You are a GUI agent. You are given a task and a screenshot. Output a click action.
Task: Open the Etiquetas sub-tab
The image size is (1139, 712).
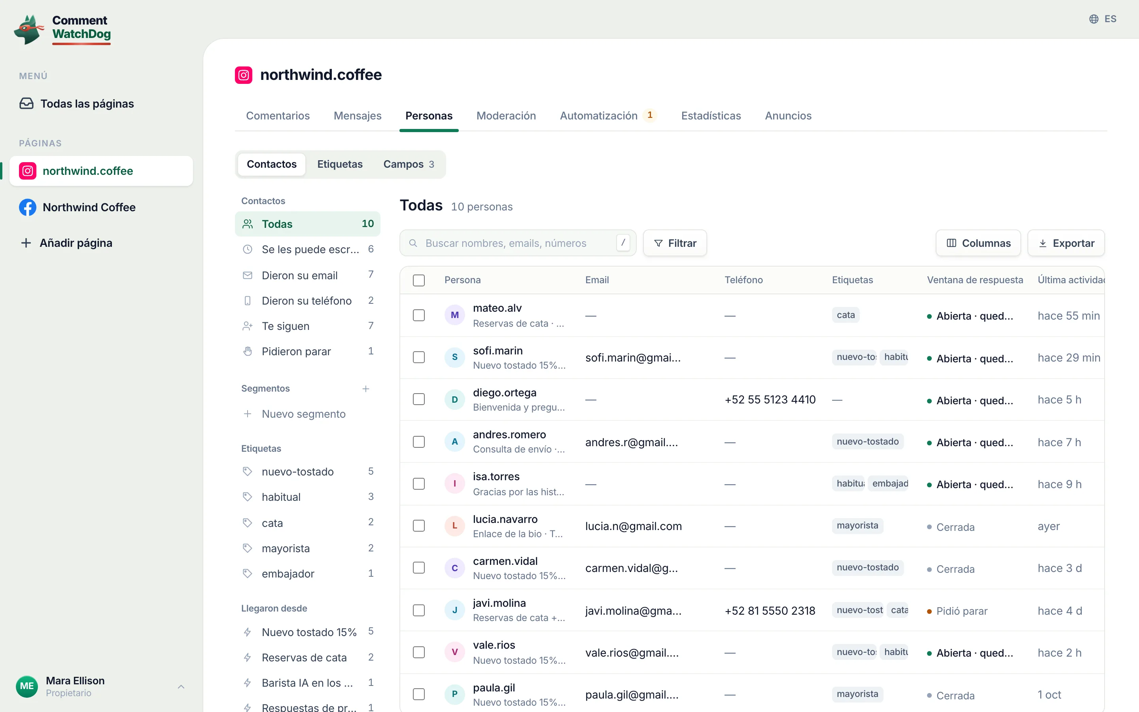(x=340, y=164)
